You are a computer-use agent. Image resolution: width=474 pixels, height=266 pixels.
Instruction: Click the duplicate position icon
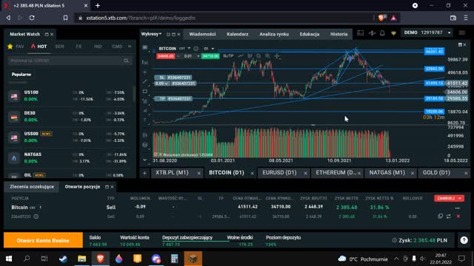click(x=440, y=216)
